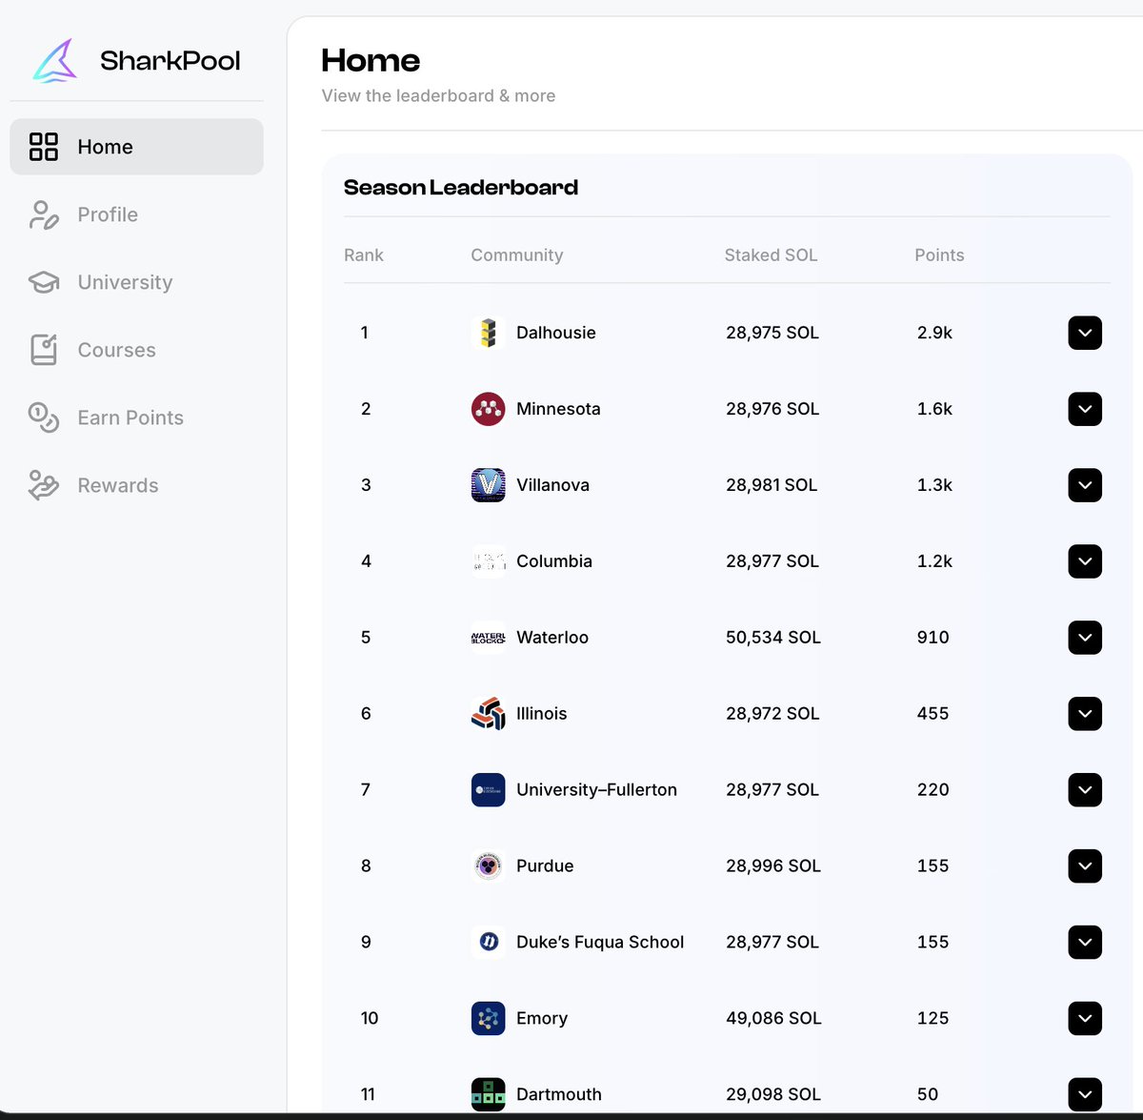
Task: Click the Columbia community name
Action: 554,561
